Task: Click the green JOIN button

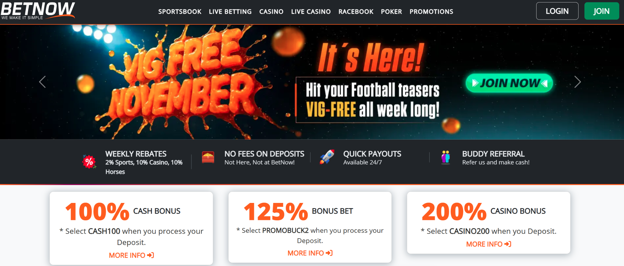Action: click(601, 11)
